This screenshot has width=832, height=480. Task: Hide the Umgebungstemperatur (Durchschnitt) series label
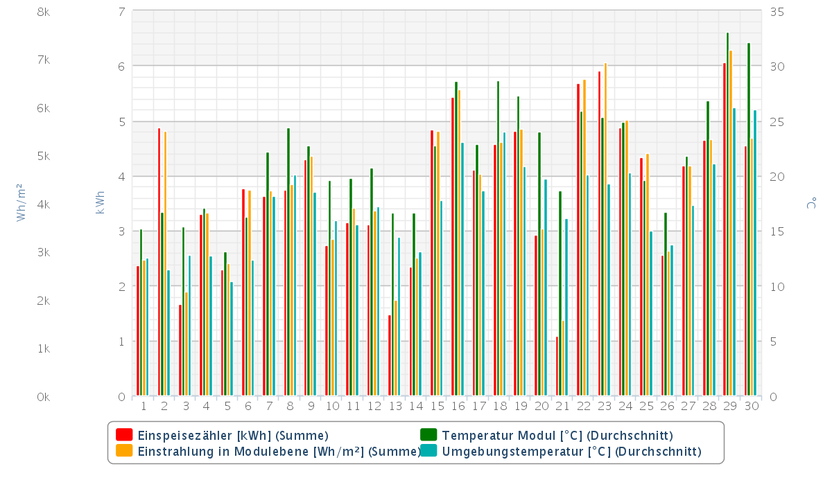click(571, 452)
